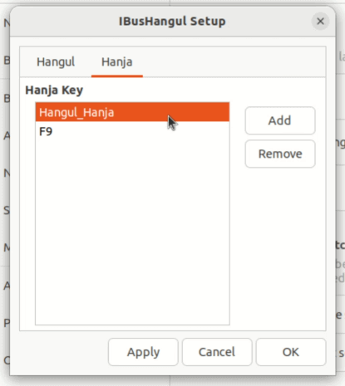Close the IBusHangul Setup dialog
The width and height of the screenshot is (345, 386).
tap(320, 22)
